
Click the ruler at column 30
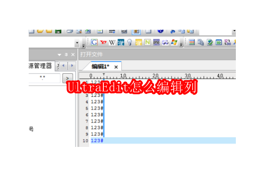coord(188,76)
